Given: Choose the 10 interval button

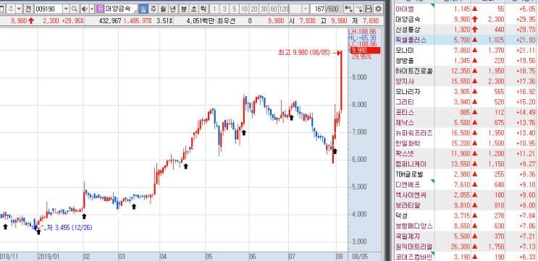Looking at the screenshot, I should point(244,9).
